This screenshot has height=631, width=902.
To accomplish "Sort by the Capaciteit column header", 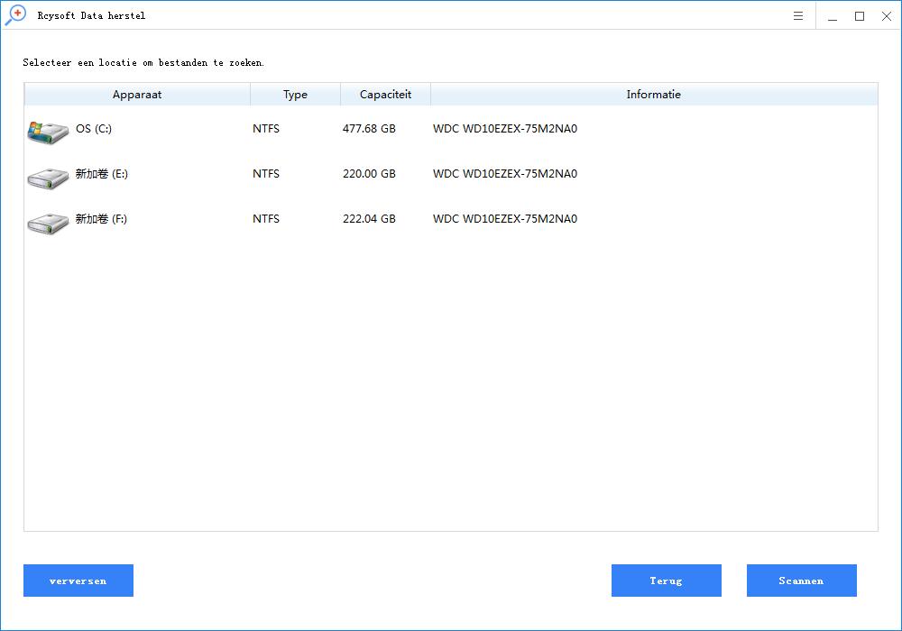I will point(385,95).
